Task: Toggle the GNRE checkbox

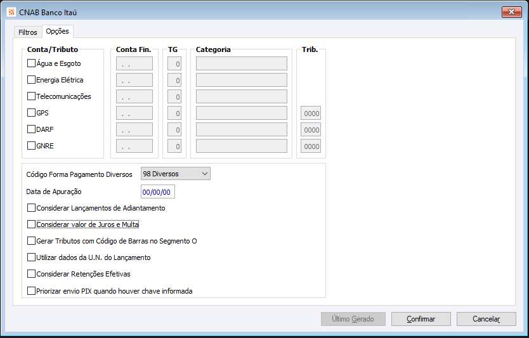Action: pyautogui.click(x=31, y=146)
